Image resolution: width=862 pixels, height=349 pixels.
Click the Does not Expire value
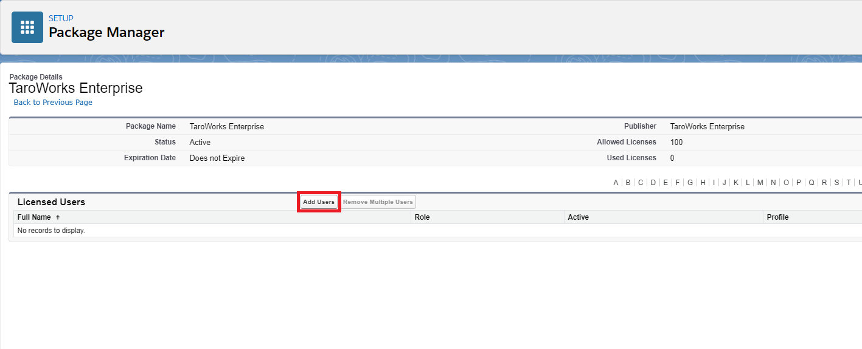coord(217,158)
